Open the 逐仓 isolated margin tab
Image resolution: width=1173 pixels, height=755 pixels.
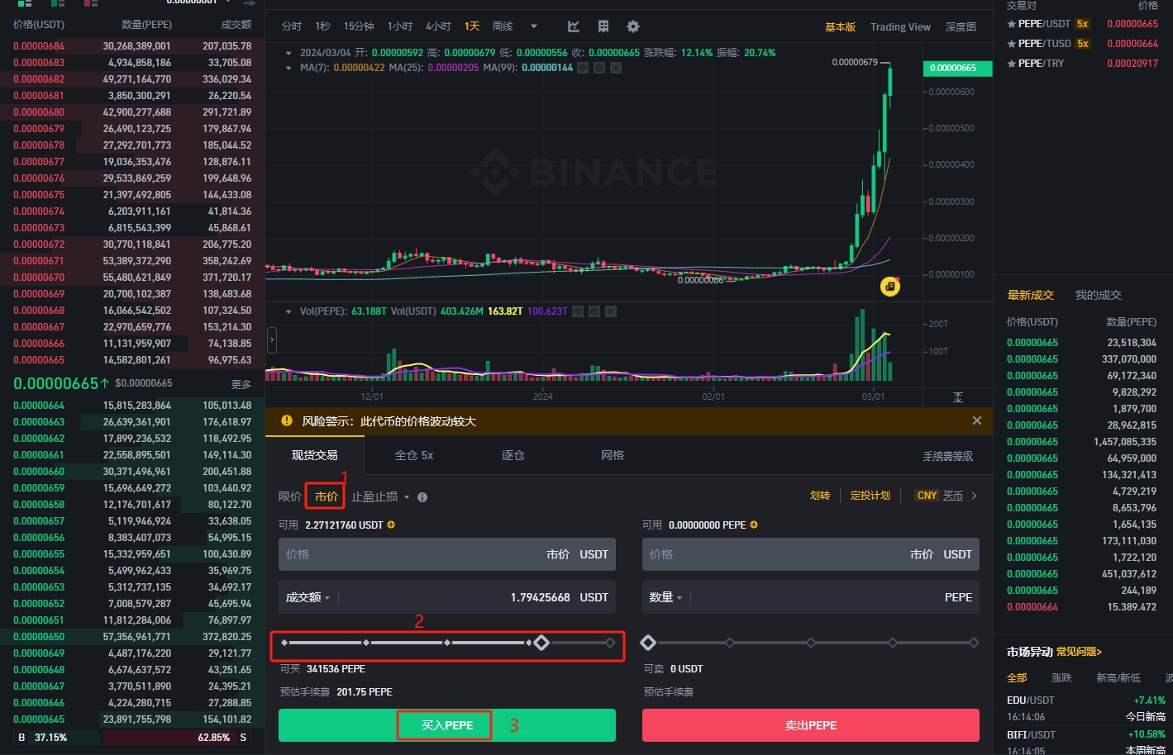coord(513,455)
